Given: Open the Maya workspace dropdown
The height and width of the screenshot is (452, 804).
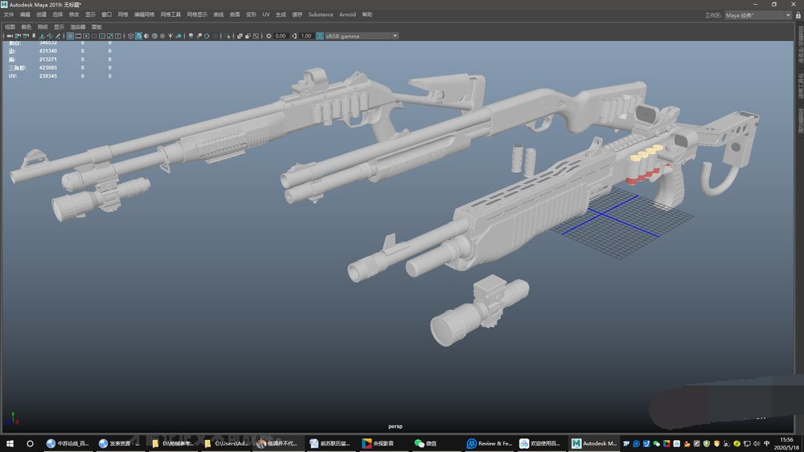Looking at the screenshot, I should (758, 15).
